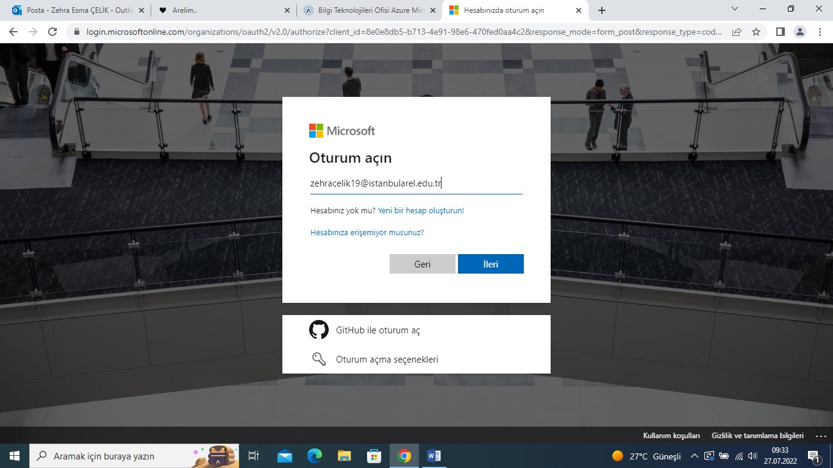Image resolution: width=833 pixels, height=468 pixels.
Task: Close the Arelim.. tab
Action: pos(287,10)
